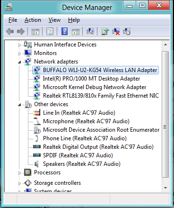Click the Network adapters category icon
The height and width of the screenshot is (208, 174).
(28, 62)
